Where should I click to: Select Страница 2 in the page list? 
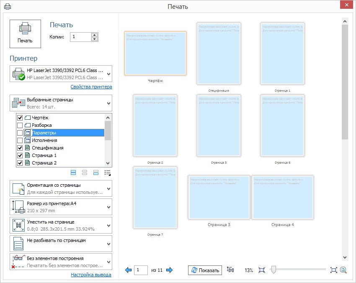click(44, 163)
